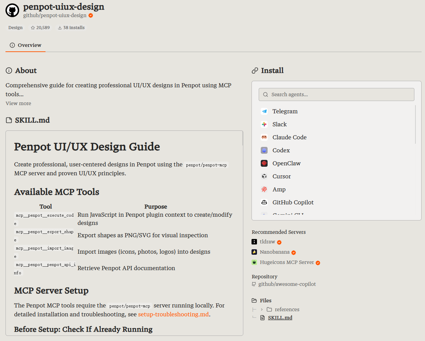Image resolution: width=425 pixels, height=341 pixels.
Task: Click the magnifier icon in agent search
Action: (266, 94)
